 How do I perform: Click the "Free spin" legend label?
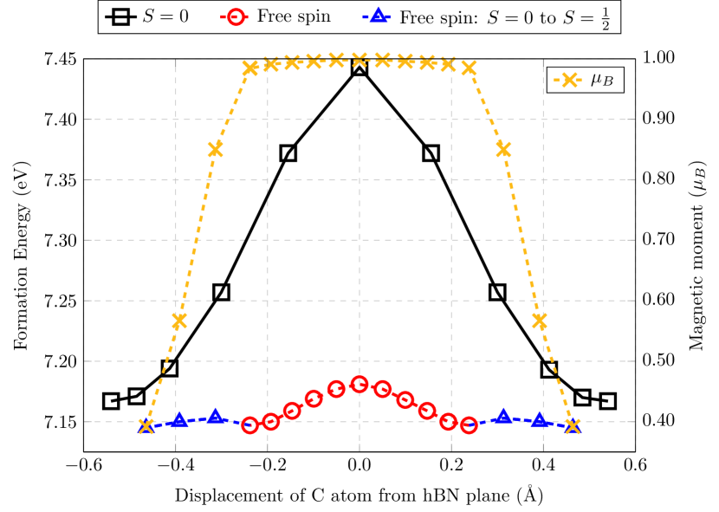coord(294,16)
